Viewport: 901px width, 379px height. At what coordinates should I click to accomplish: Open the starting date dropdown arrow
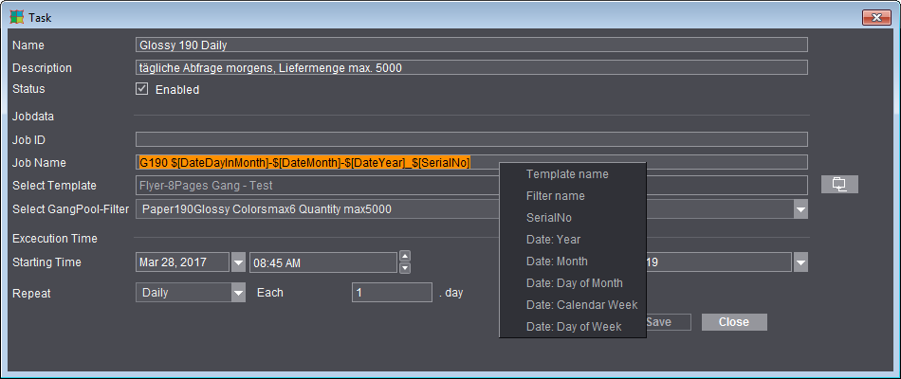pos(238,262)
